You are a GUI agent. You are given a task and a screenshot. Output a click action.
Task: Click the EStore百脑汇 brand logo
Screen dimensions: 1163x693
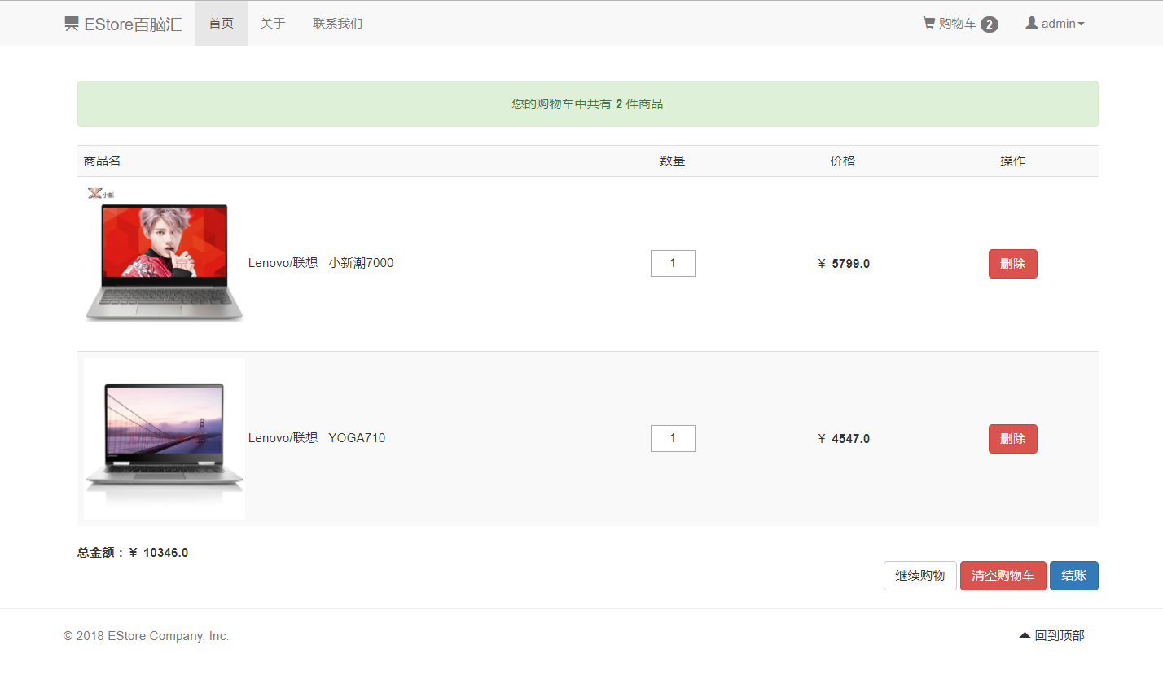[123, 24]
